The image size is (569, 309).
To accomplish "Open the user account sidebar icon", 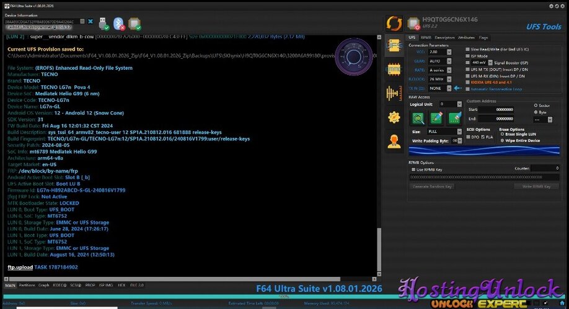I will pos(394,141).
